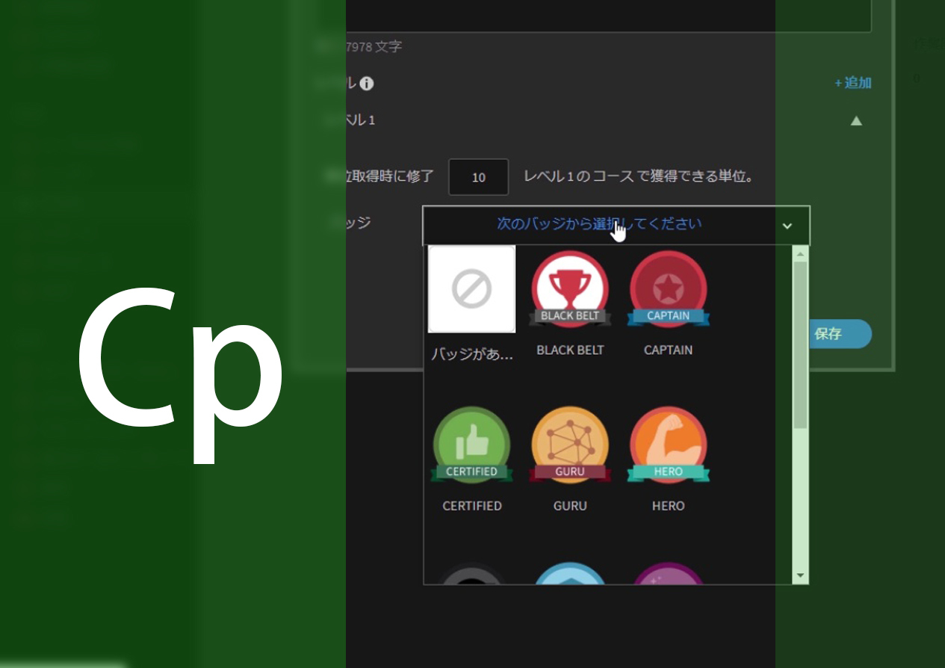Choose the CAPTAIN star badge
This screenshot has width=945, height=668.
click(668, 290)
